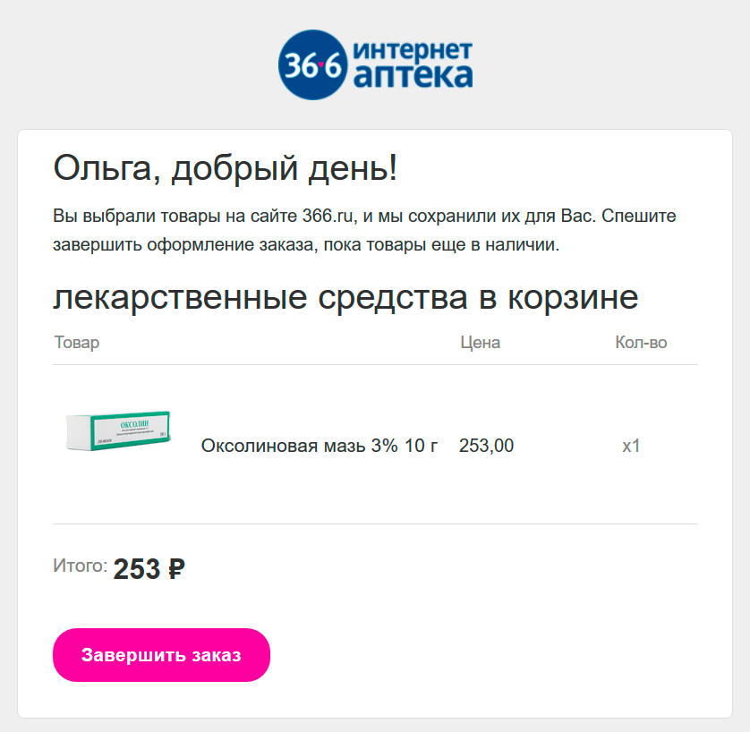Select the 'Итого' total label
The height and width of the screenshot is (732, 750).
tap(79, 566)
